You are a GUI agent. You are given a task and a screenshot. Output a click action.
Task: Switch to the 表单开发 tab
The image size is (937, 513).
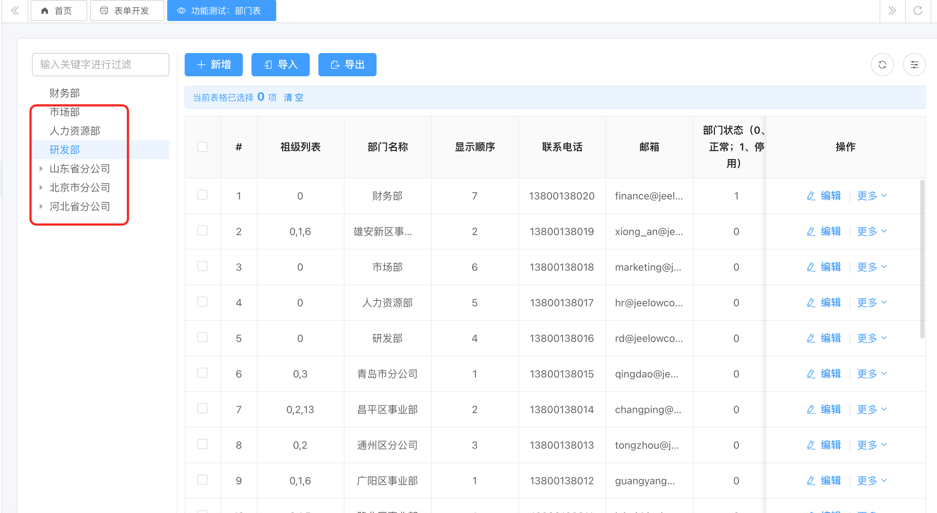(127, 11)
